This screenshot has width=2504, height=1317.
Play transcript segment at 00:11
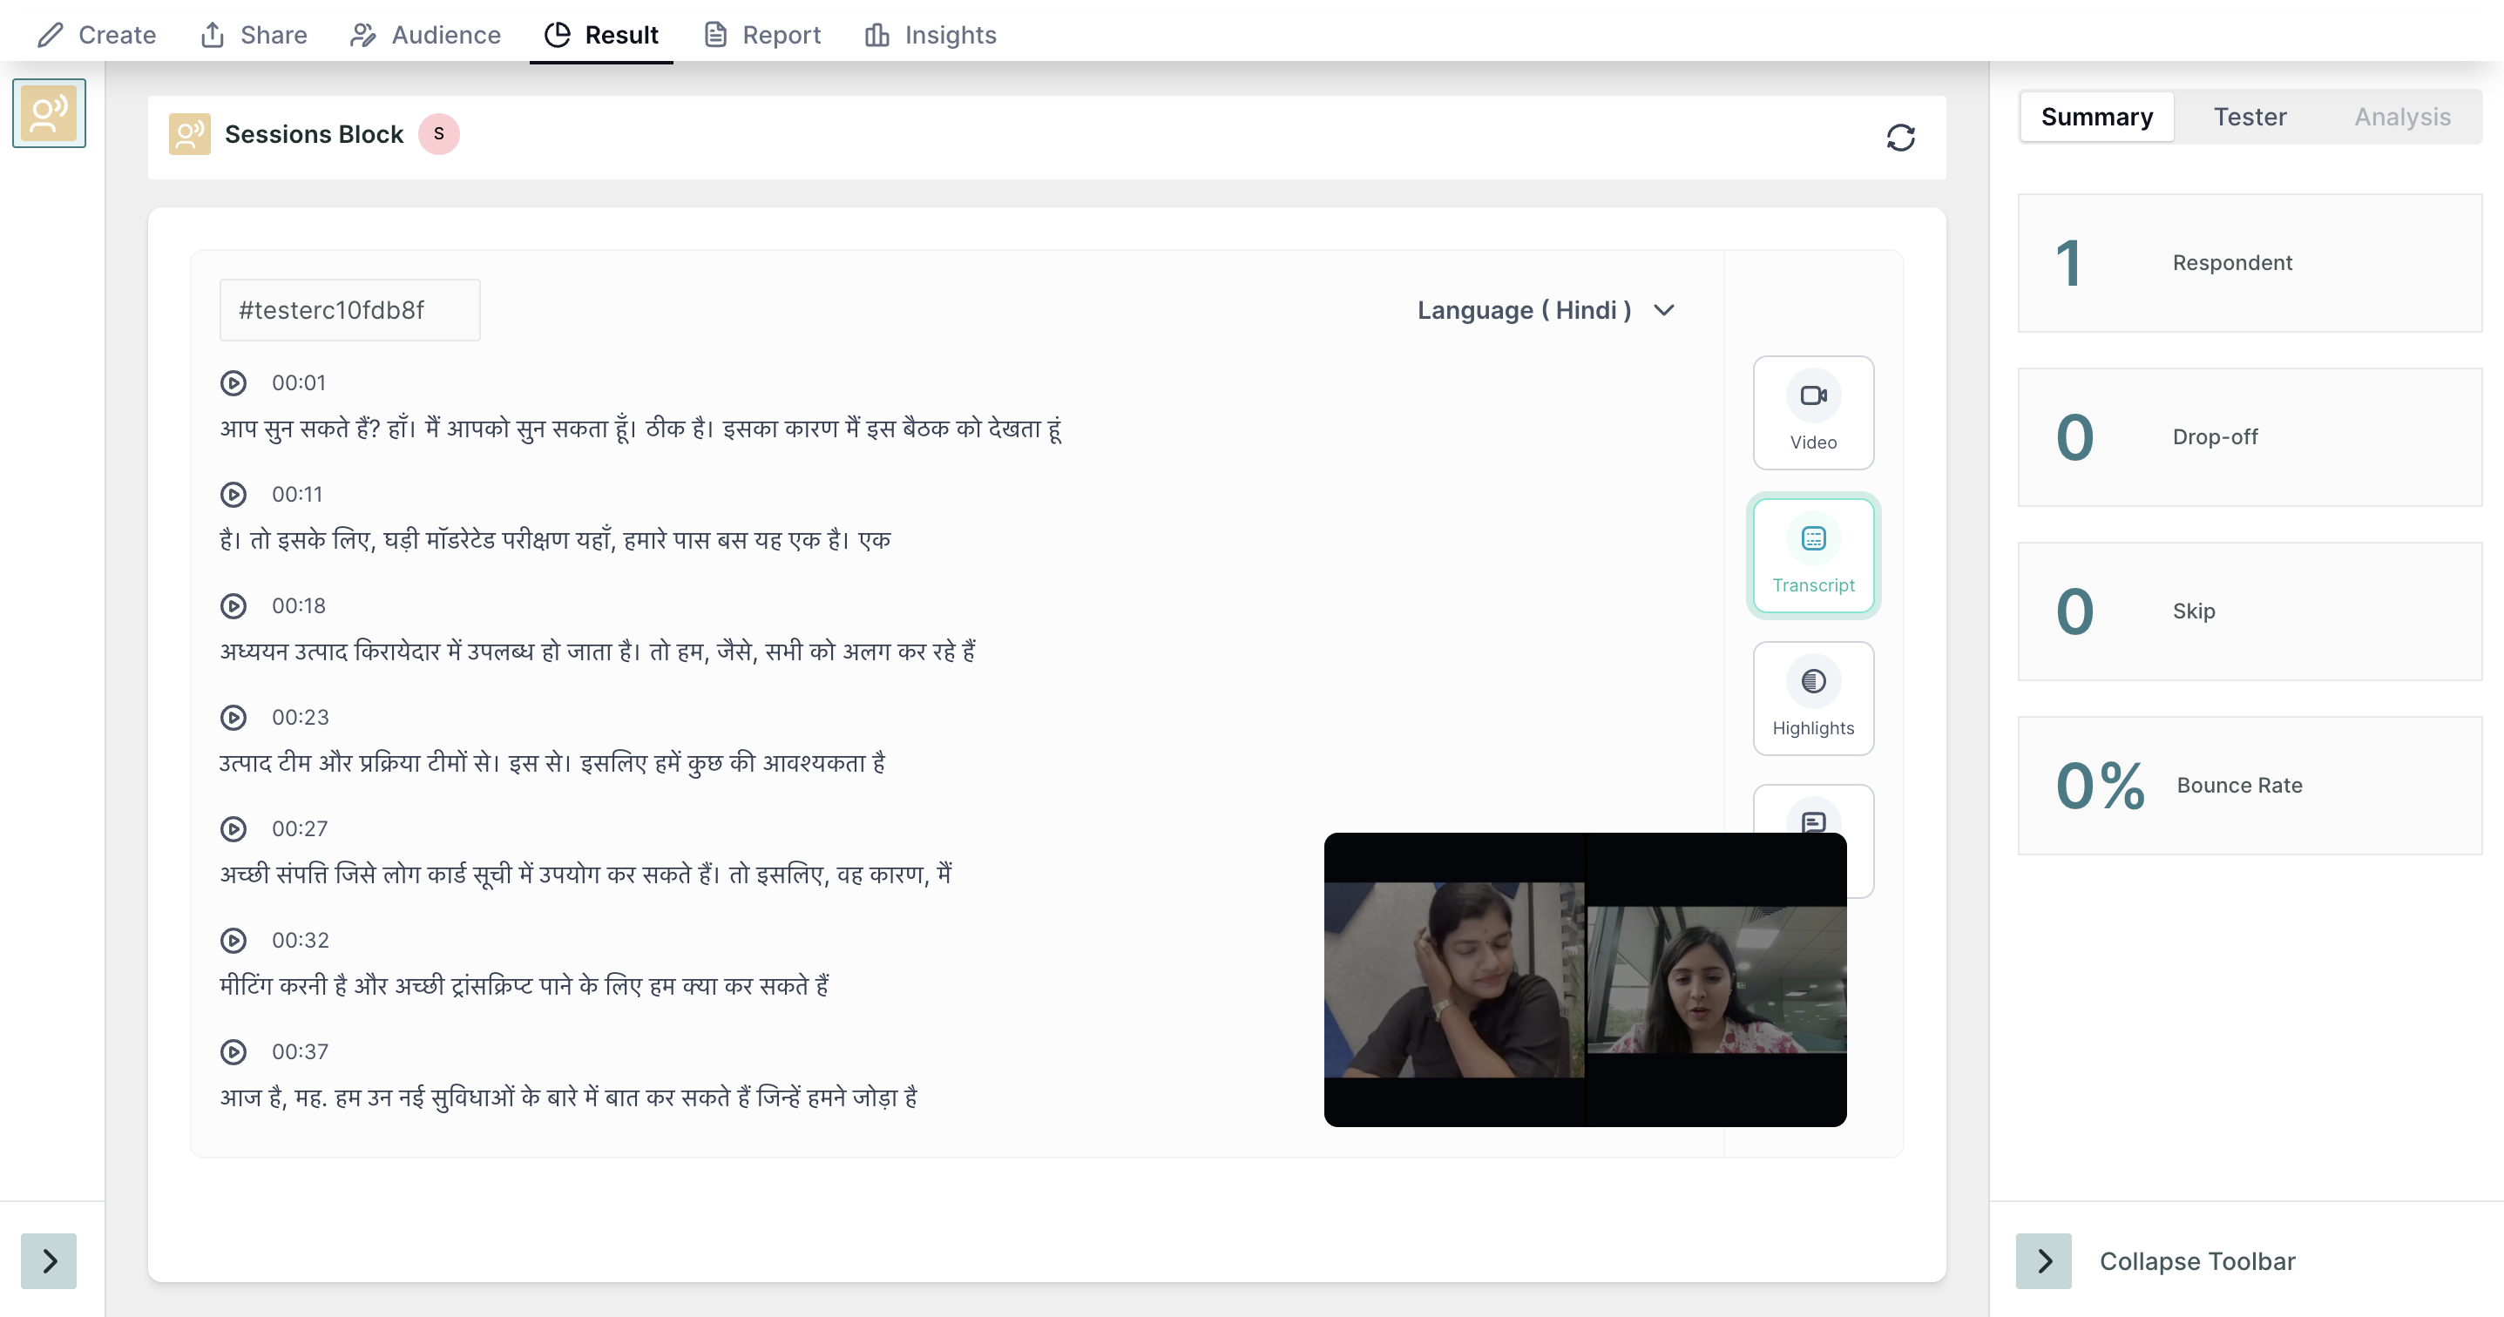tap(233, 495)
